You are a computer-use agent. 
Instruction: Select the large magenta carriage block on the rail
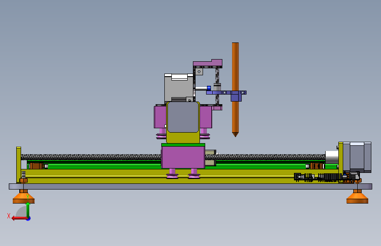coord(183,157)
